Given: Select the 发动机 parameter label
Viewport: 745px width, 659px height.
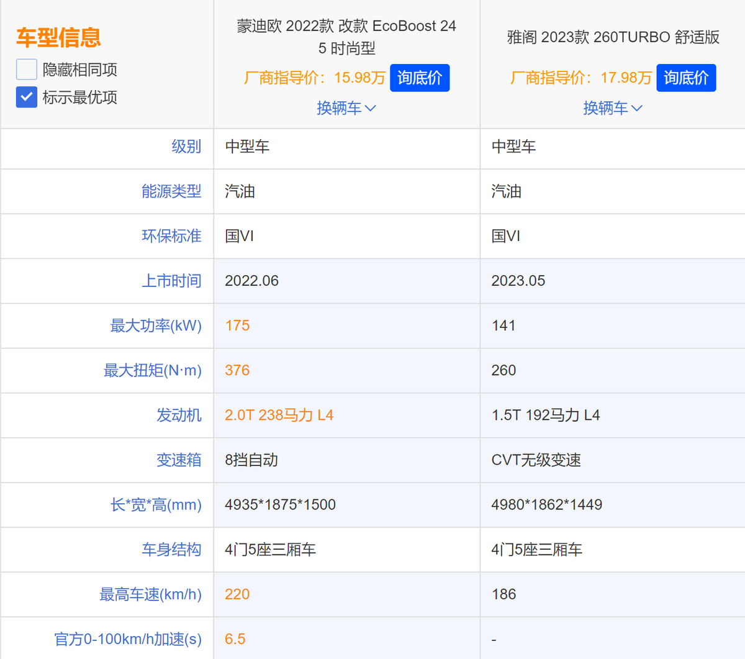Looking at the screenshot, I should pos(179,415).
